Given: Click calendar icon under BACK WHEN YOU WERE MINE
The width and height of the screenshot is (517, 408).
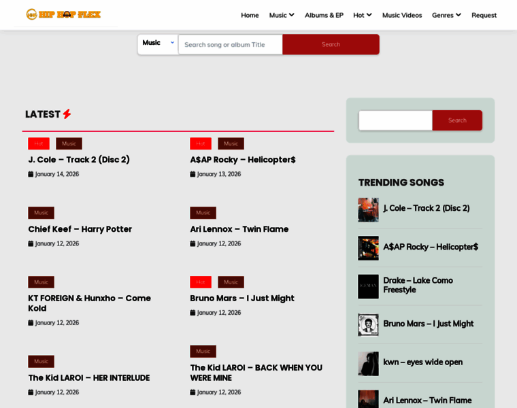Looking at the screenshot, I should point(193,392).
